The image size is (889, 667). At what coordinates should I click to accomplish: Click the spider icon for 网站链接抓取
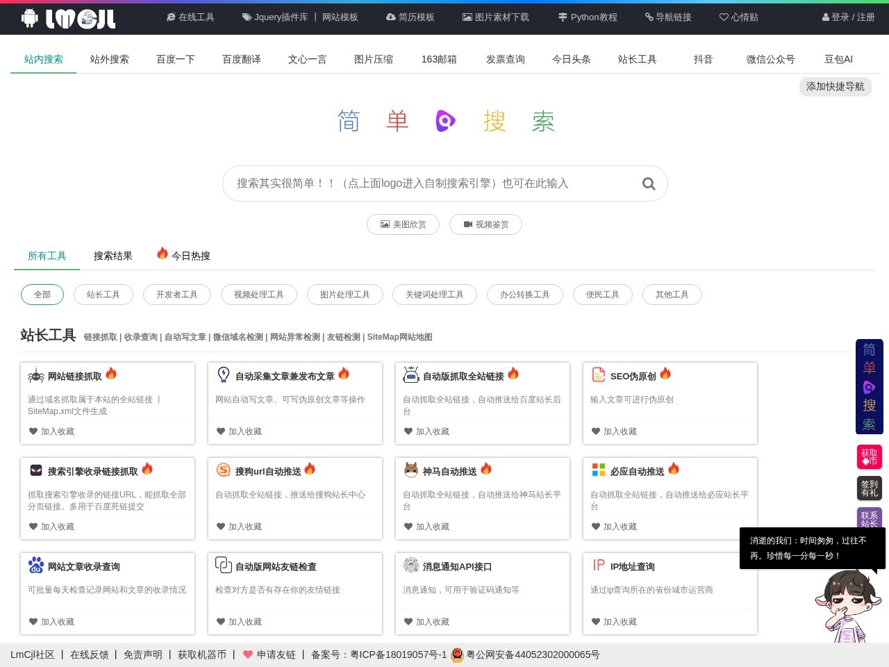[35, 376]
